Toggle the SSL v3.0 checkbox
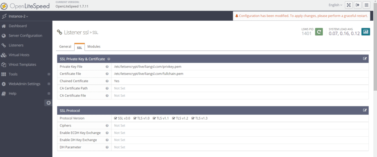The height and width of the screenshot is (157, 377). (116, 118)
